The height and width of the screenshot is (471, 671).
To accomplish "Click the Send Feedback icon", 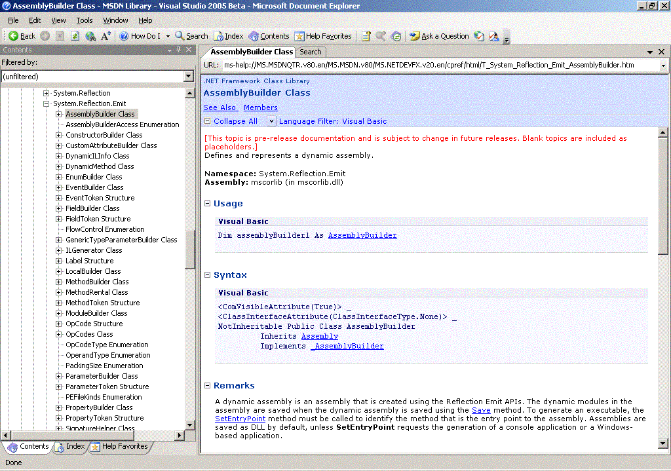I will 494,36.
